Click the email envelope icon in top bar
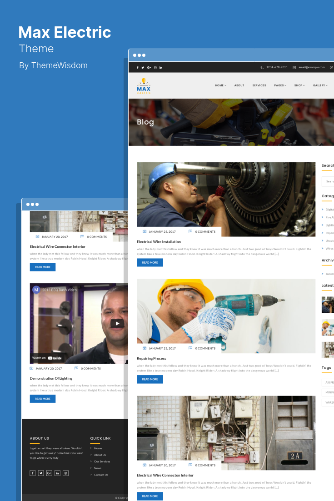The image size is (334, 501). coord(294,67)
